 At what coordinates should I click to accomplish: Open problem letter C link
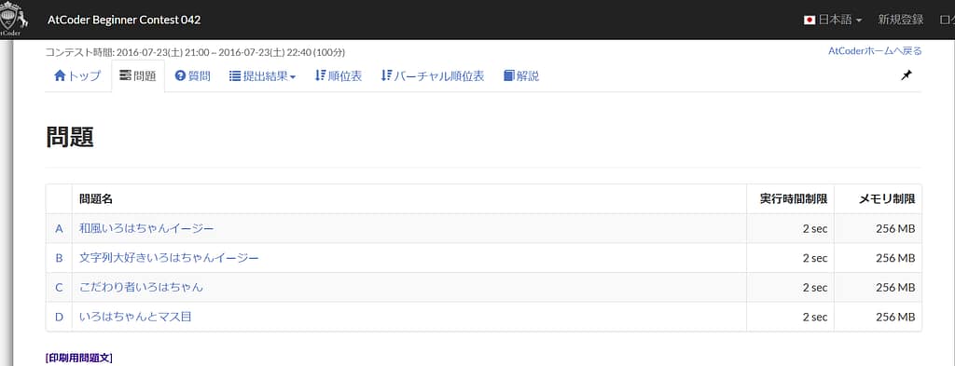(x=59, y=287)
